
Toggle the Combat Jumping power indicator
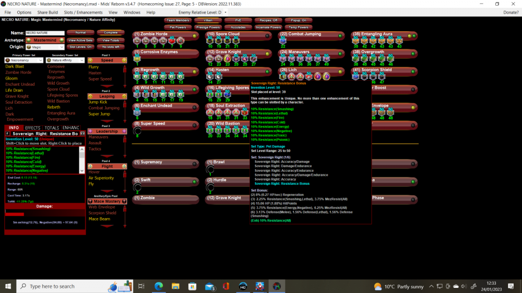[340, 35]
